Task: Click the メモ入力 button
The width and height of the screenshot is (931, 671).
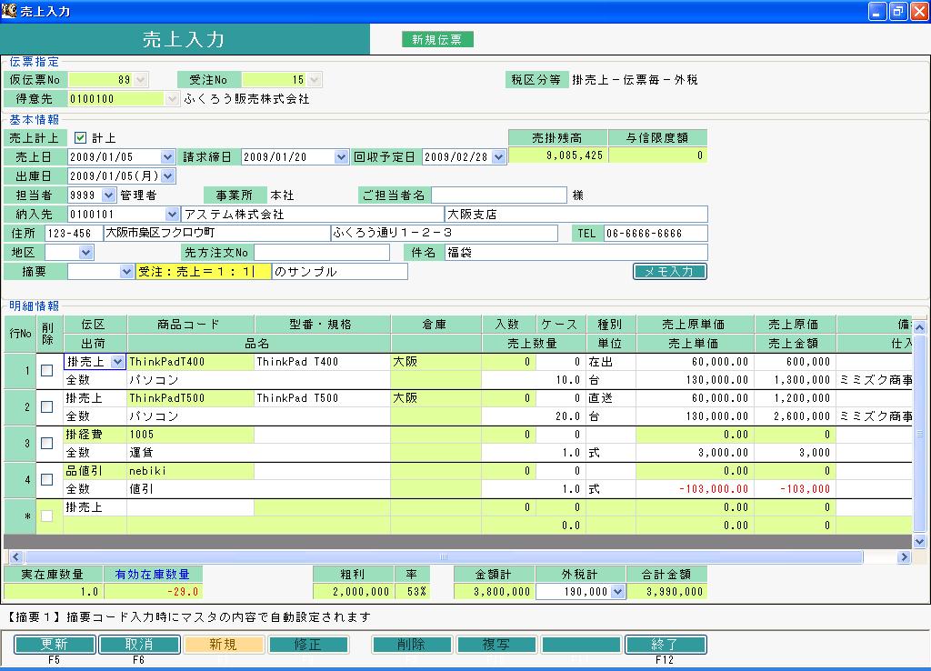Action: pos(670,271)
